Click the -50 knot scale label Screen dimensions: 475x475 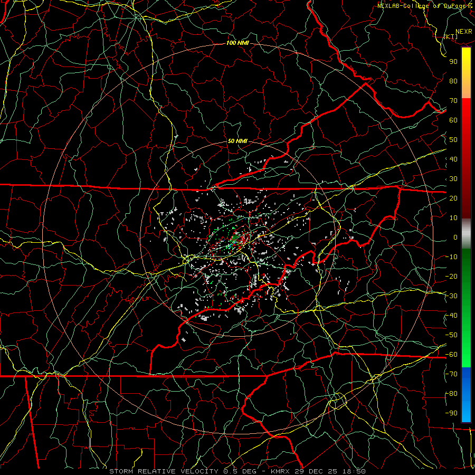pyautogui.click(x=451, y=335)
